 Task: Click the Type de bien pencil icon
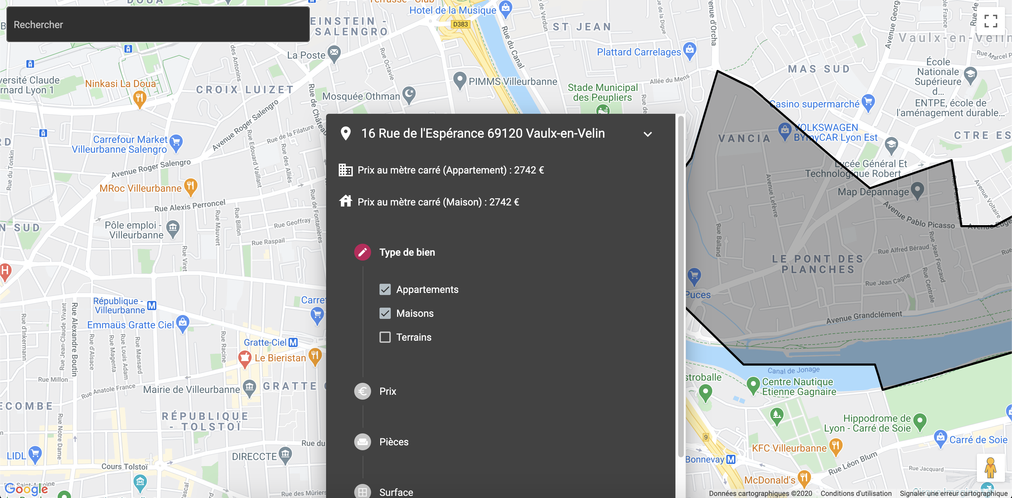[362, 252]
